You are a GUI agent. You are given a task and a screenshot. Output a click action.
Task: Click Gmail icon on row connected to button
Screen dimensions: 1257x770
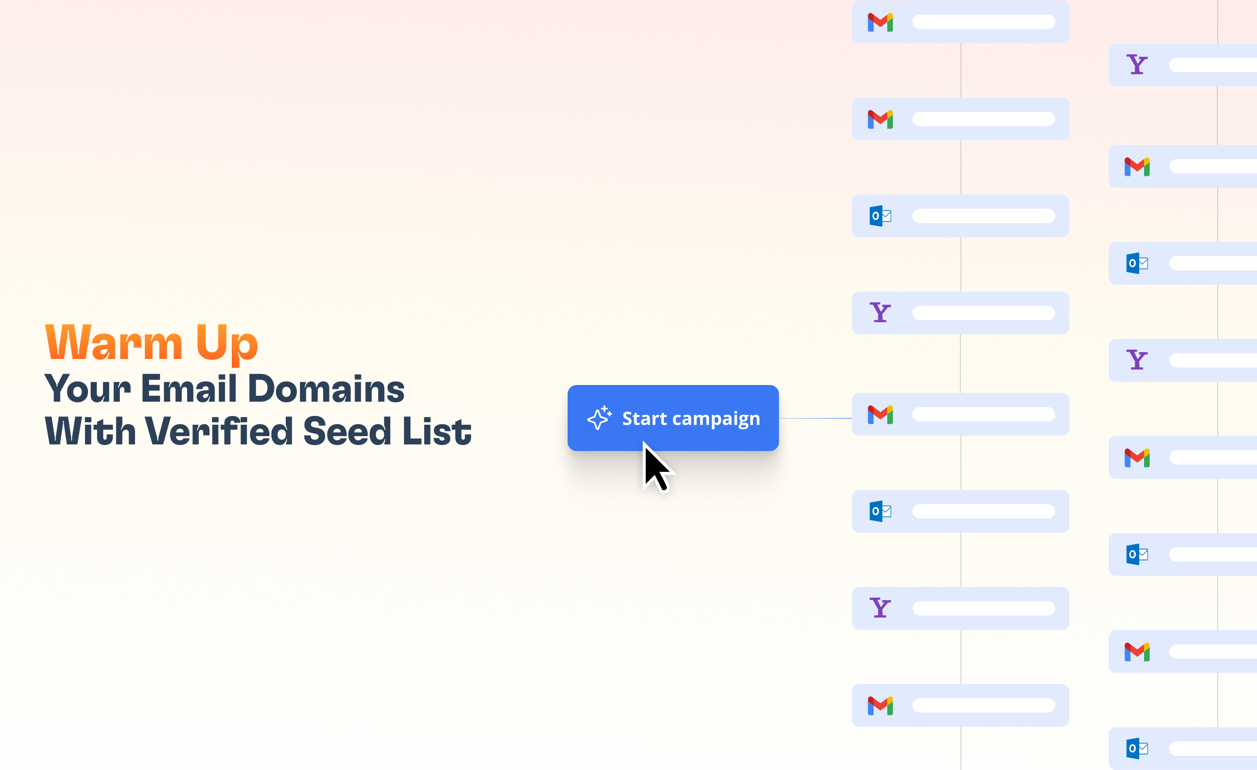(x=880, y=414)
